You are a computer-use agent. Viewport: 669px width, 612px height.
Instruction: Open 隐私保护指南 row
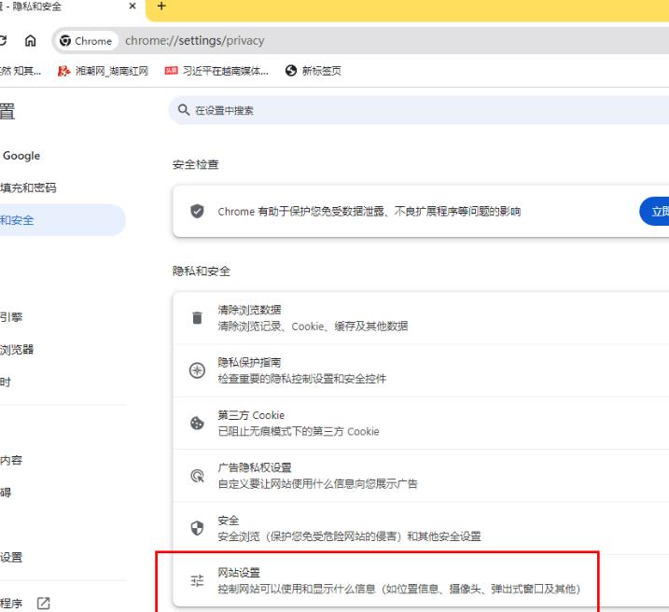point(421,370)
